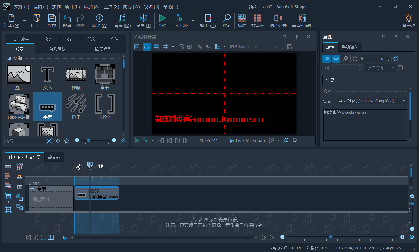Select the 文本 text object
The width and height of the screenshot is (419, 252).
[48, 77]
